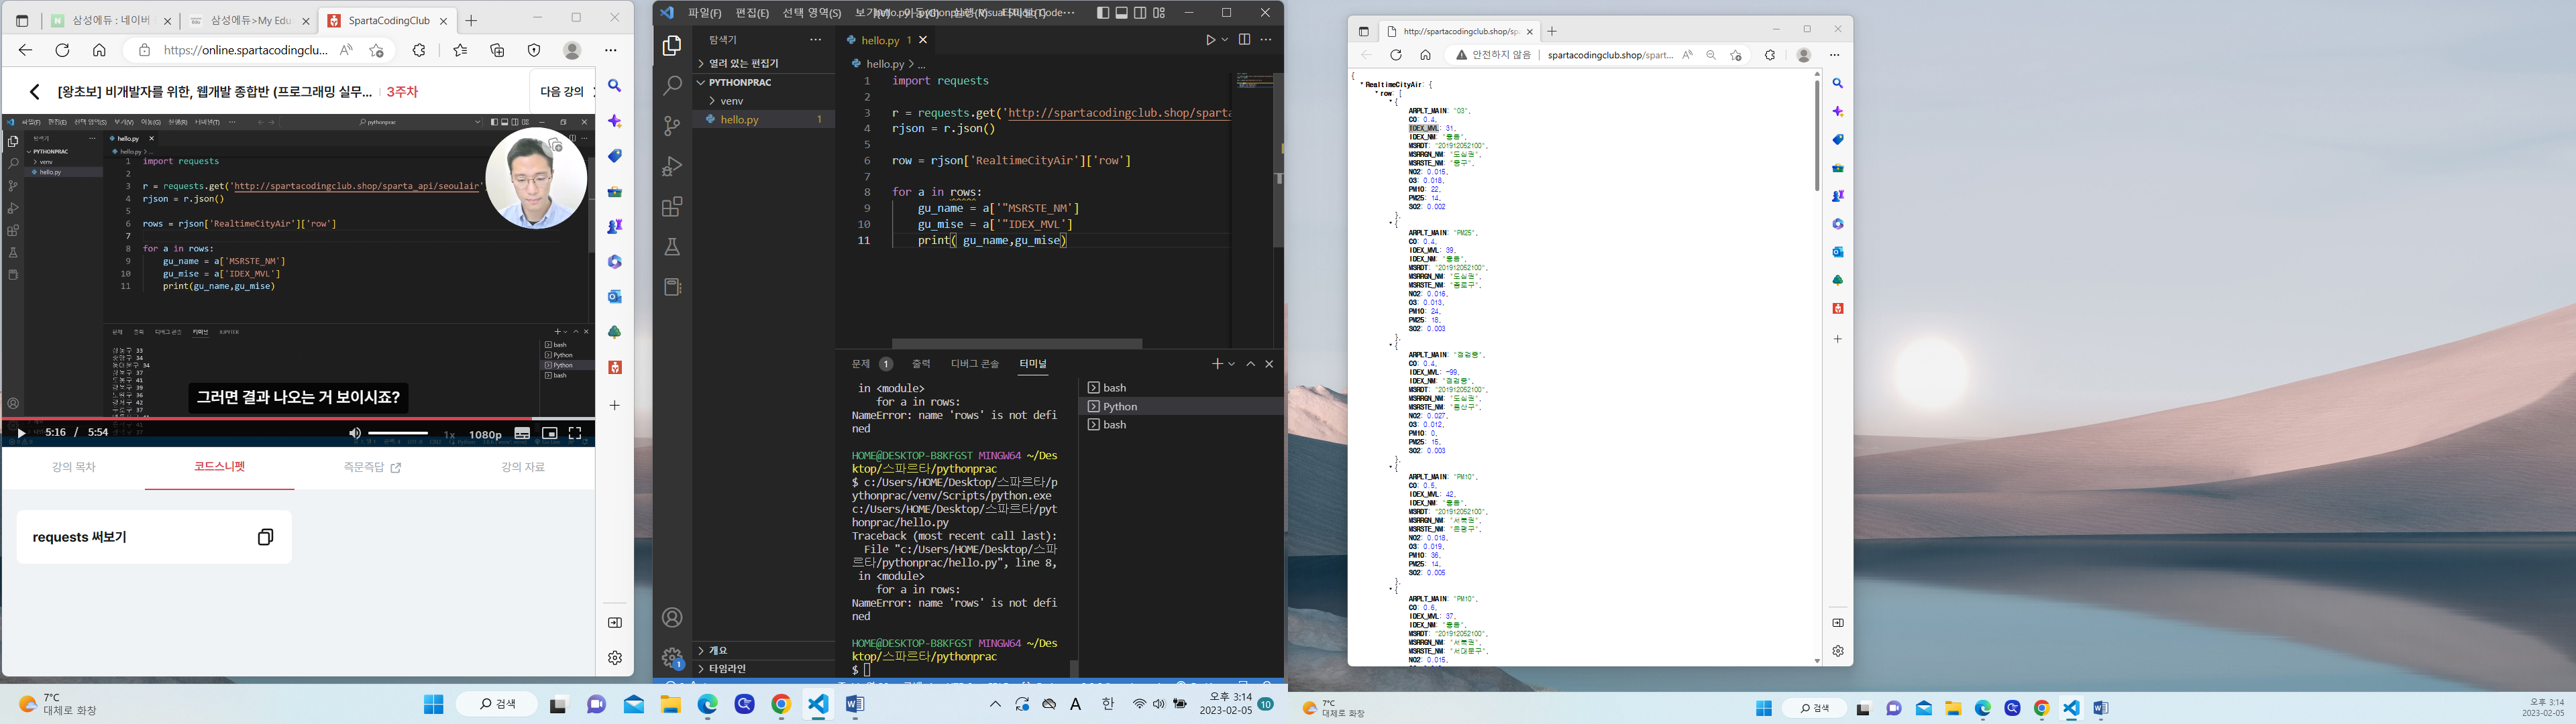Viewport: 2576px width, 724px height.
Task: Open the Search view in VS Code activity bar
Action: coord(672,86)
